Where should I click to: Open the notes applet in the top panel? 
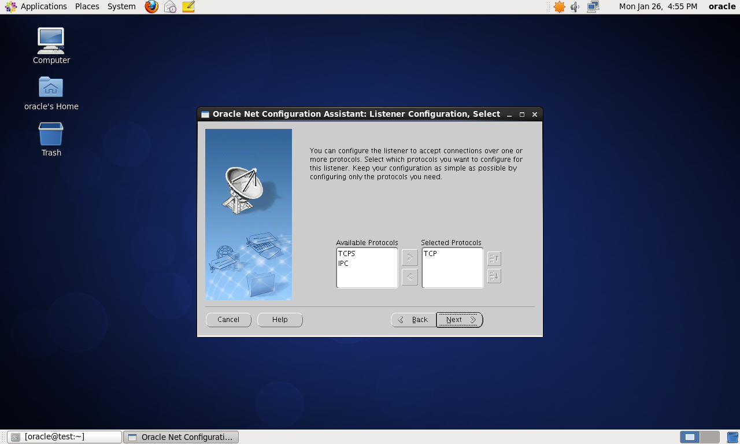188,7
